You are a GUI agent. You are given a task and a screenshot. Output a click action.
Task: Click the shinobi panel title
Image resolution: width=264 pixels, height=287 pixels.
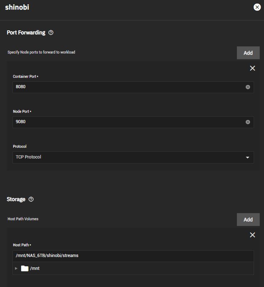coord(17,7)
